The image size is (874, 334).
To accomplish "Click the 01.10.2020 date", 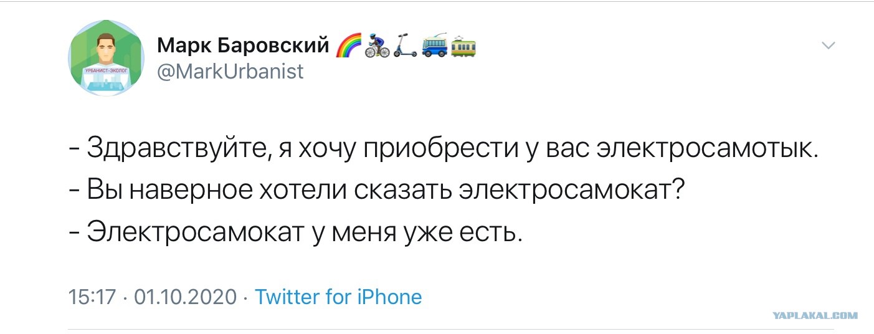I will [185, 297].
